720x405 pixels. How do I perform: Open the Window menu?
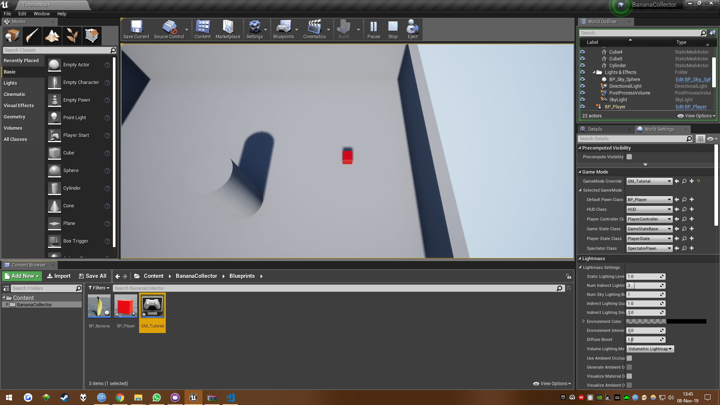tap(42, 13)
